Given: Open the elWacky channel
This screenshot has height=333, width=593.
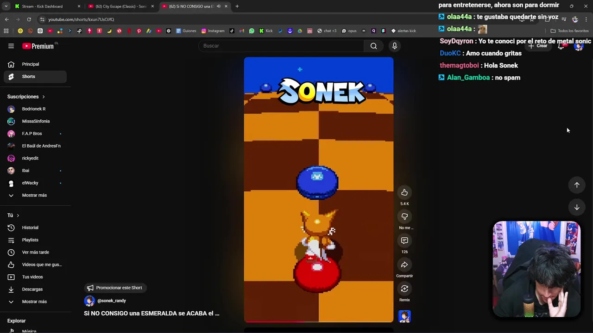Looking at the screenshot, I should tap(35, 183).
